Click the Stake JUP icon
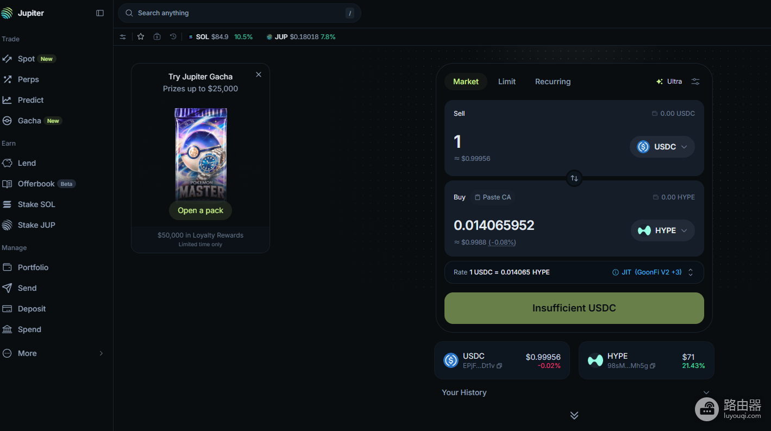Viewport: 771px width, 431px height. (7, 225)
